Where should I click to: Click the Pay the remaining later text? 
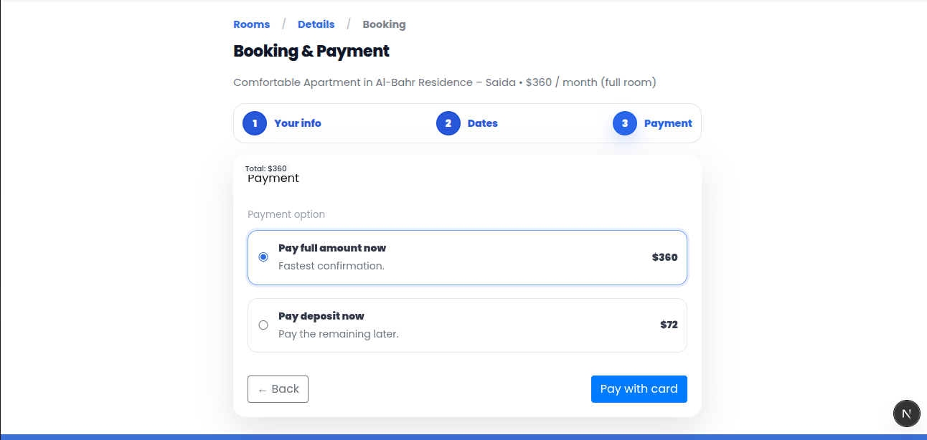click(x=338, y=334)
